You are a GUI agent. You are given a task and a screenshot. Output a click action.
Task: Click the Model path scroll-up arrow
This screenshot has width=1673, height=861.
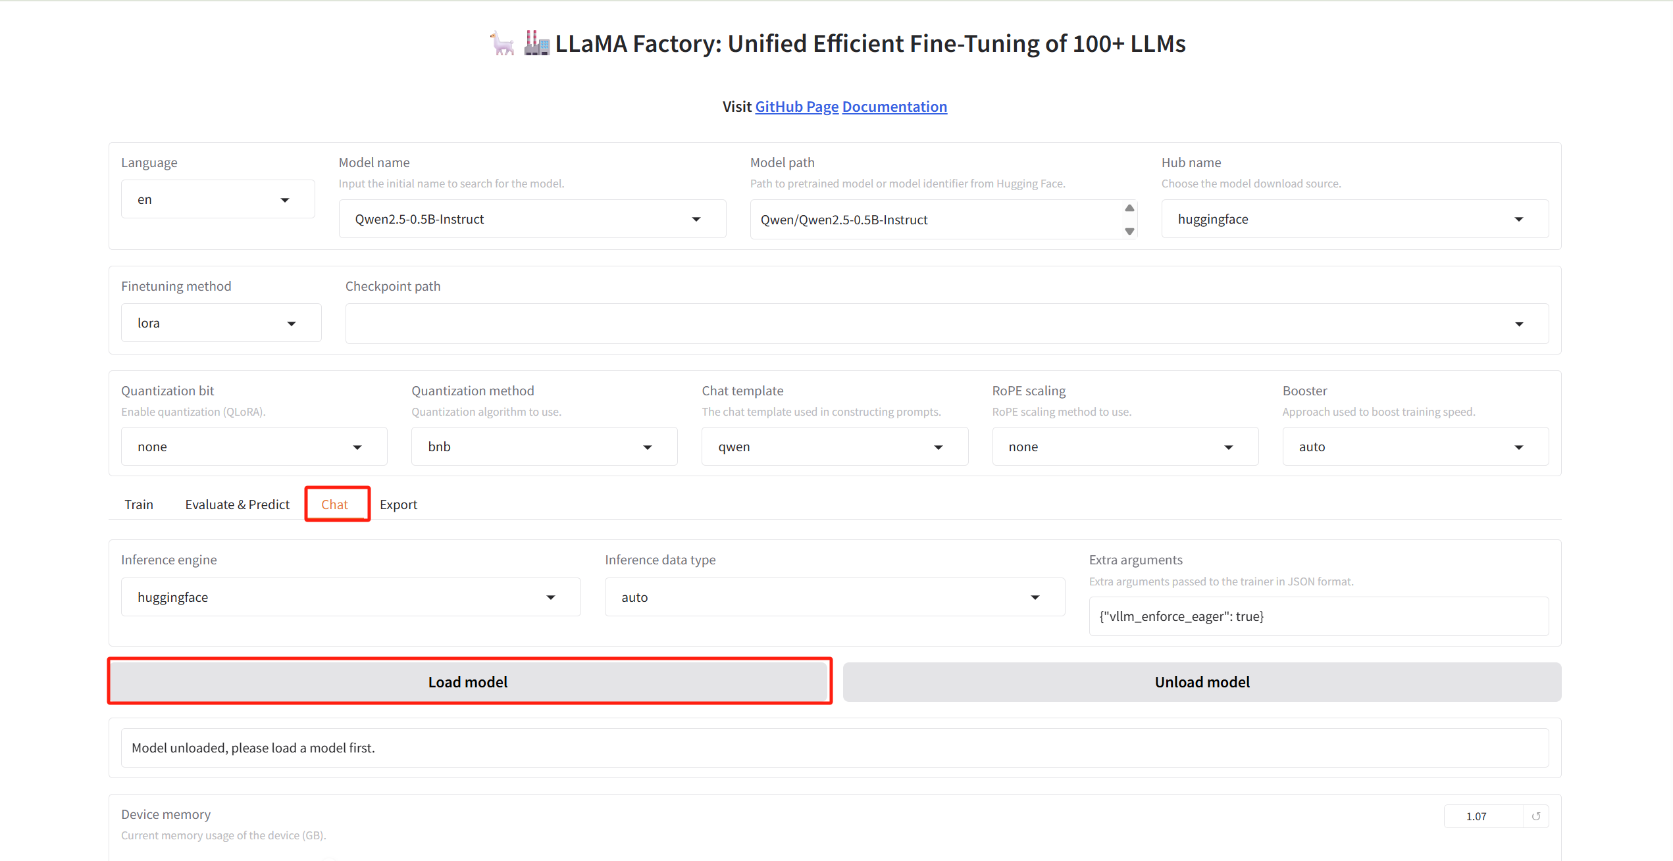tap(1129, 209)
